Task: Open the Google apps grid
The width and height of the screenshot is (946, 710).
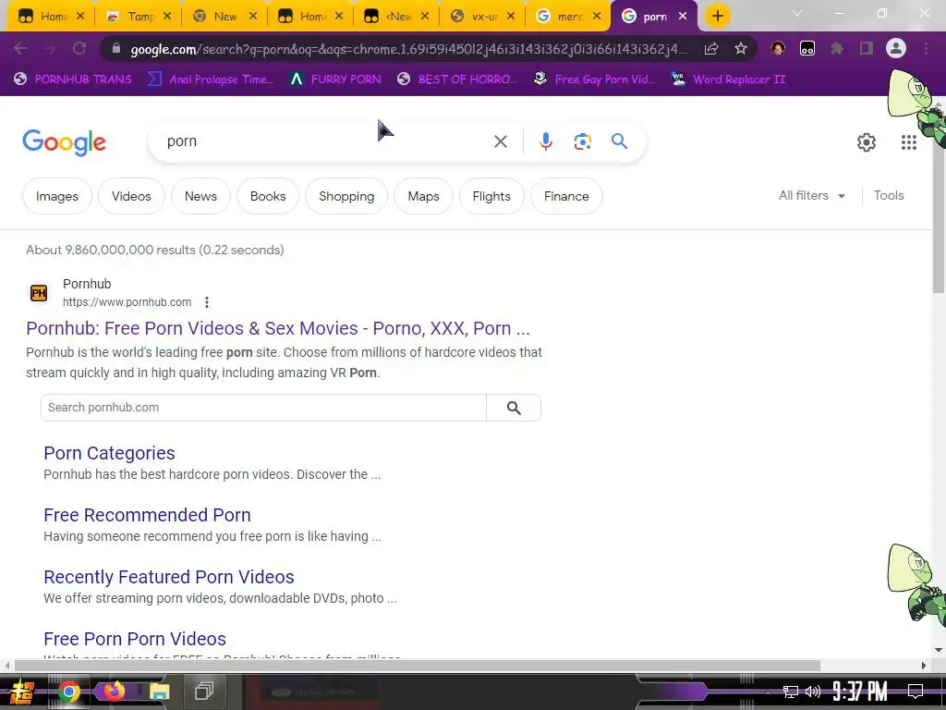Action: 909,142
